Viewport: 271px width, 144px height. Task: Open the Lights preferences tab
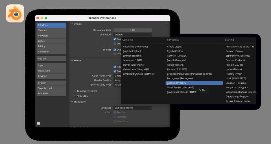[x=51, y=41]
